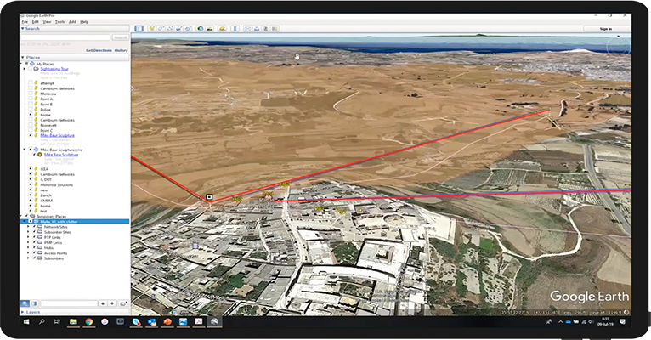The height and width of the screenshot is (340, 651).
Task: Click the Get Directions link
Action: pos(99,50)
